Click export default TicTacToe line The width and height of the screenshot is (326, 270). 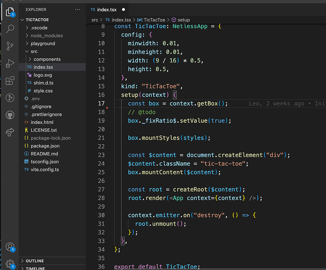pos(157,267)
